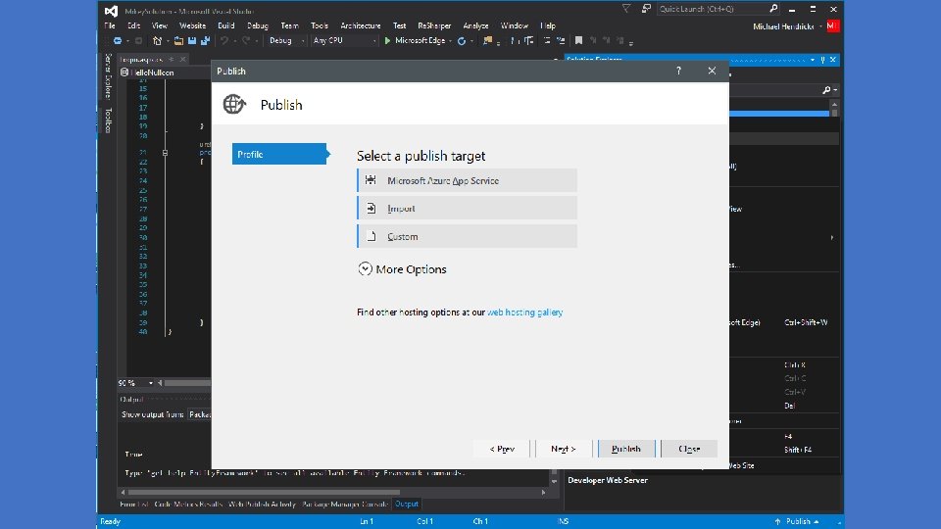The height and width of the screenshot is (529, 941).
Task: Click the Quick Launch magnifier icon
Action: coord(773,9)
